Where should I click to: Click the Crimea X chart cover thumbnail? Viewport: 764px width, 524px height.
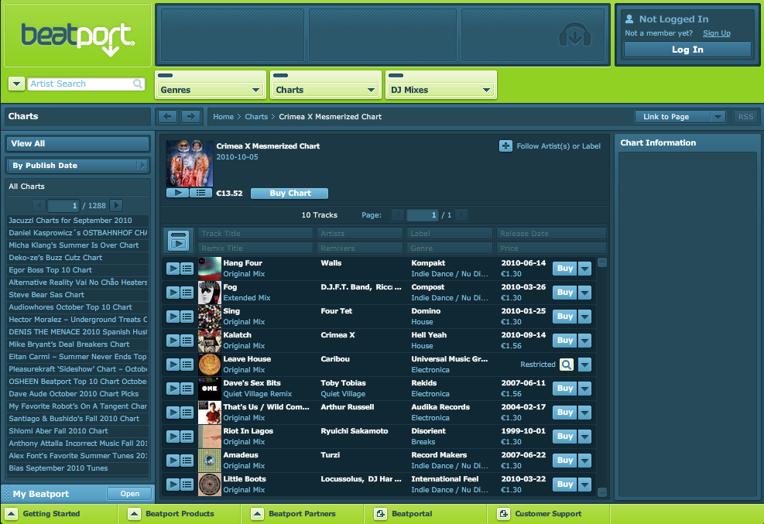tap(190, 163)
